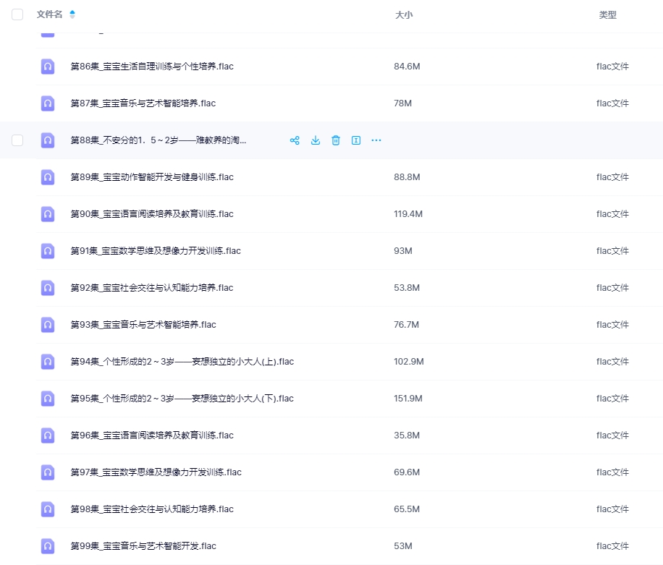Tick the checkbox beside 第88集 row
The image size is (663, 565).
pyautogui.click(x=17, y=140)
